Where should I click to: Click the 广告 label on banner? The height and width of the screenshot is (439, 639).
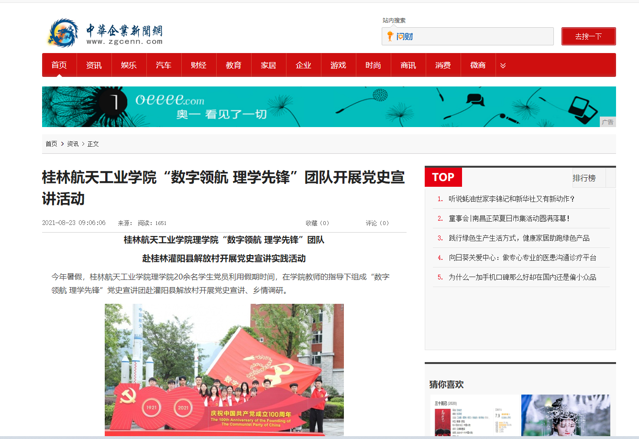click(x=607, y=122)
